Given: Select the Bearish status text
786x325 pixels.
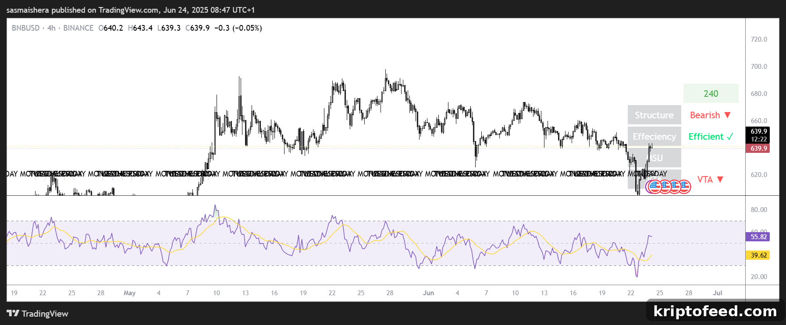Looking at the screenshot, I should pos(705,115).
